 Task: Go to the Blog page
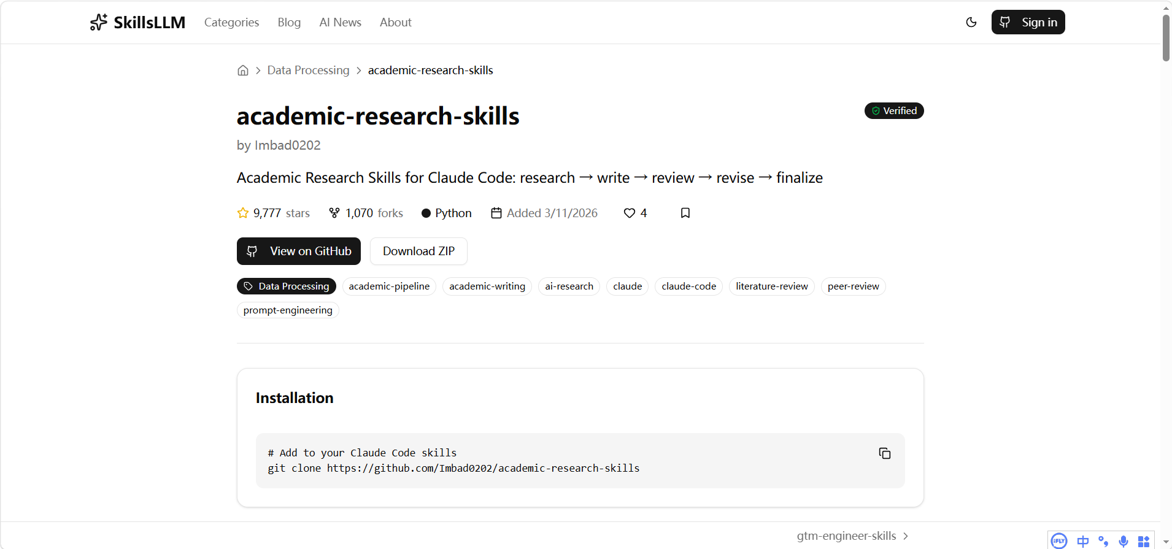pyautogui.click(x=289, y=22)
